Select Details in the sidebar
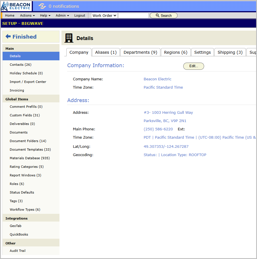 tap(31, 56)
